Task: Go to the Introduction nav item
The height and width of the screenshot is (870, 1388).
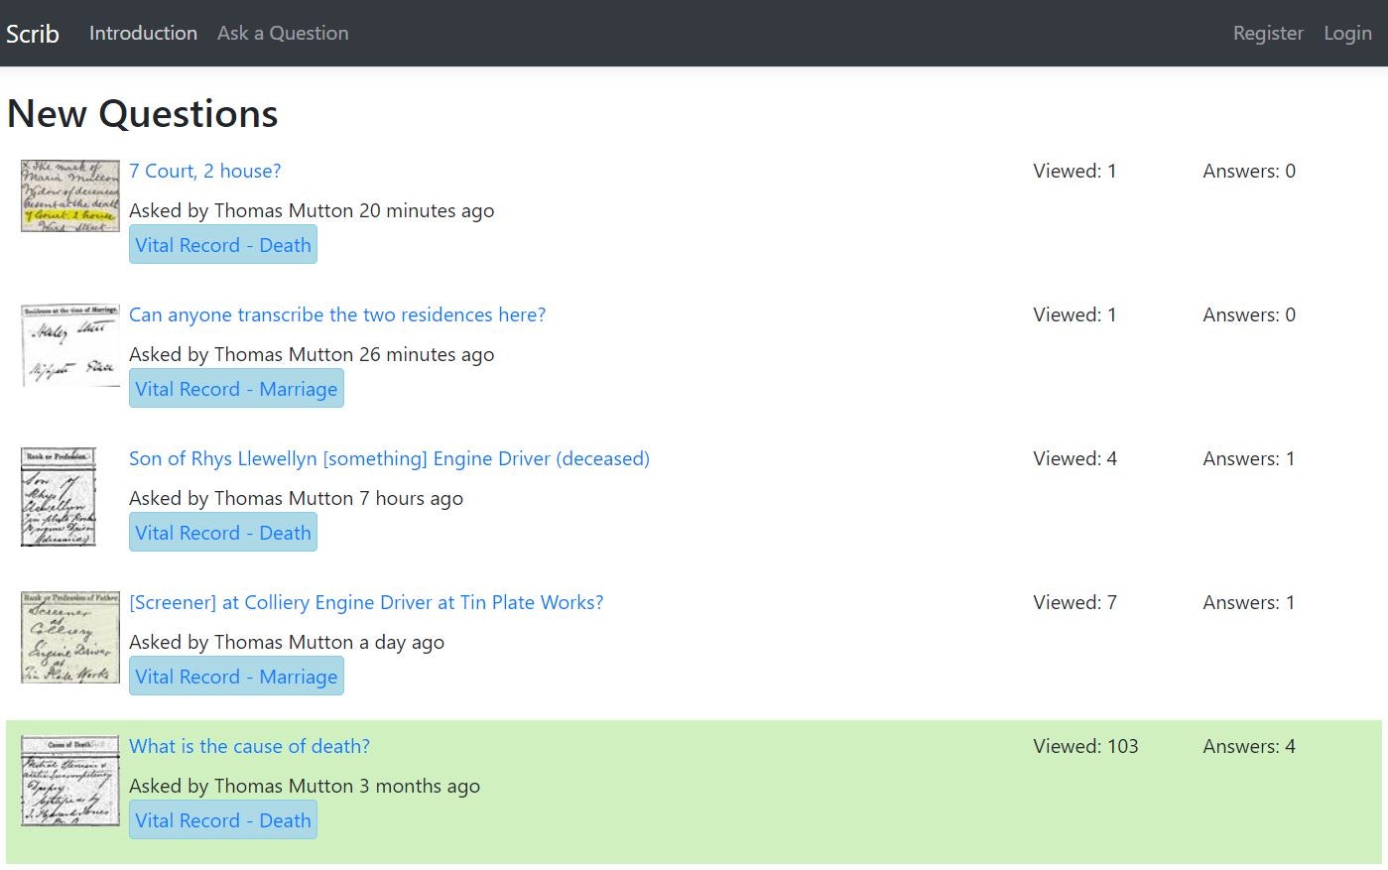Action: 143,34
